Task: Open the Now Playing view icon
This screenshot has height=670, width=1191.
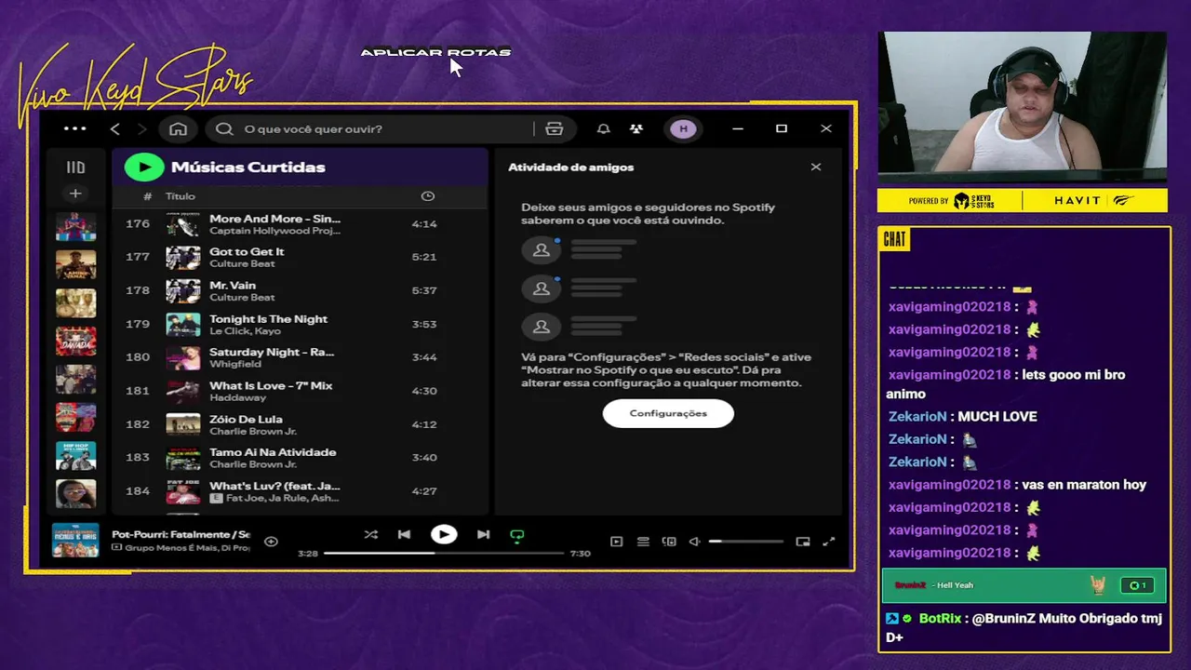Action: click(616, 542)
